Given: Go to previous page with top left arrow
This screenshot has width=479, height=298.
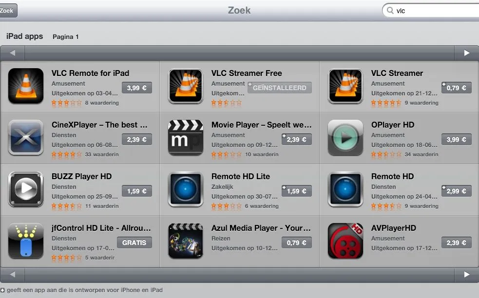Looking at the screenshot, I should 13,53.
